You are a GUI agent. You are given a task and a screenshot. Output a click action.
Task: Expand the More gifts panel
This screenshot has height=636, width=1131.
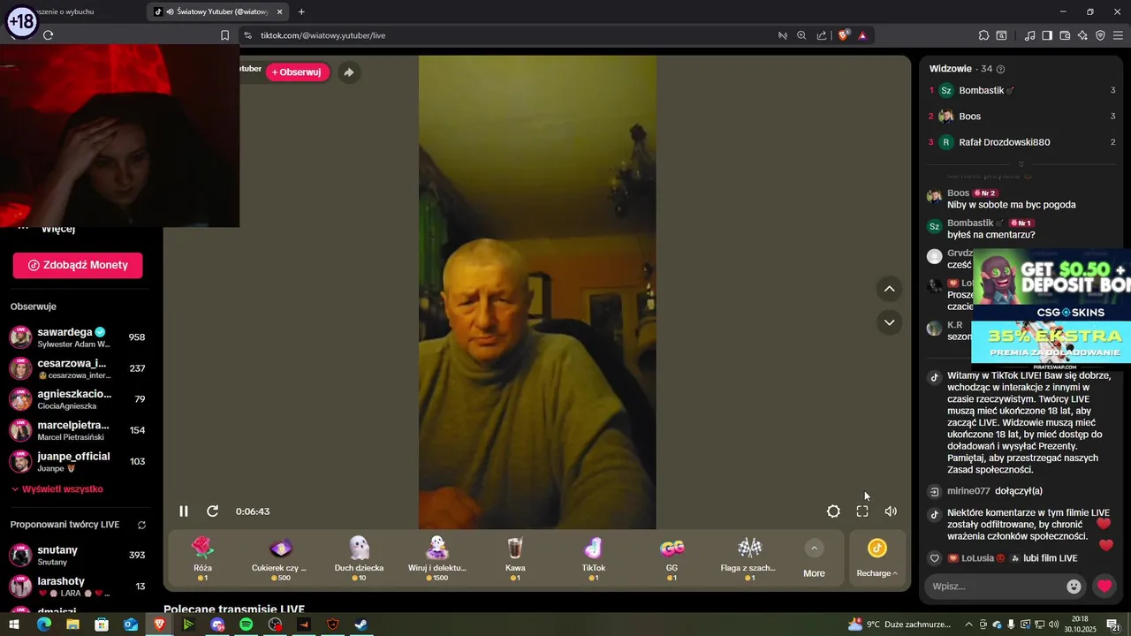pos(814,559)
